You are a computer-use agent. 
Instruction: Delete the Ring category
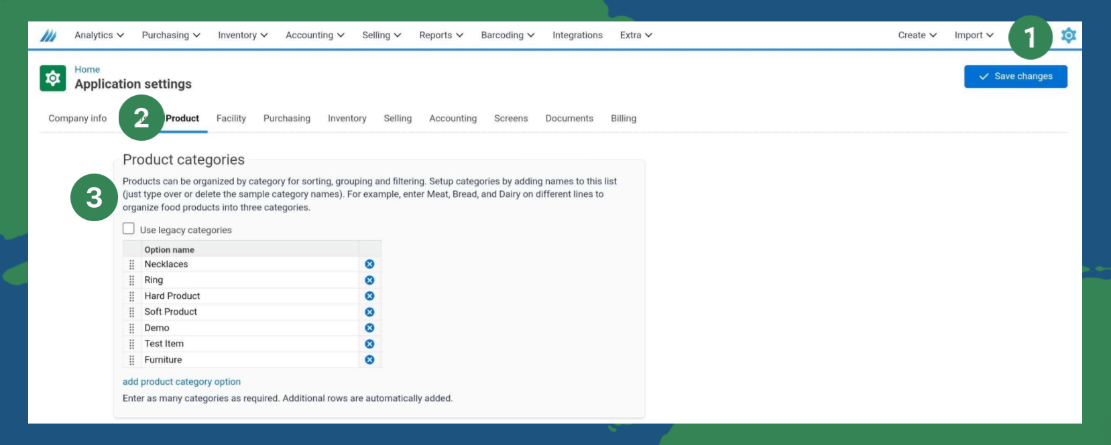pos(369,280)
